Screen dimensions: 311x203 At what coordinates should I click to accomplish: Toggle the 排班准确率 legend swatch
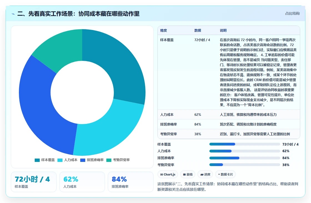(x=83, y=160)
